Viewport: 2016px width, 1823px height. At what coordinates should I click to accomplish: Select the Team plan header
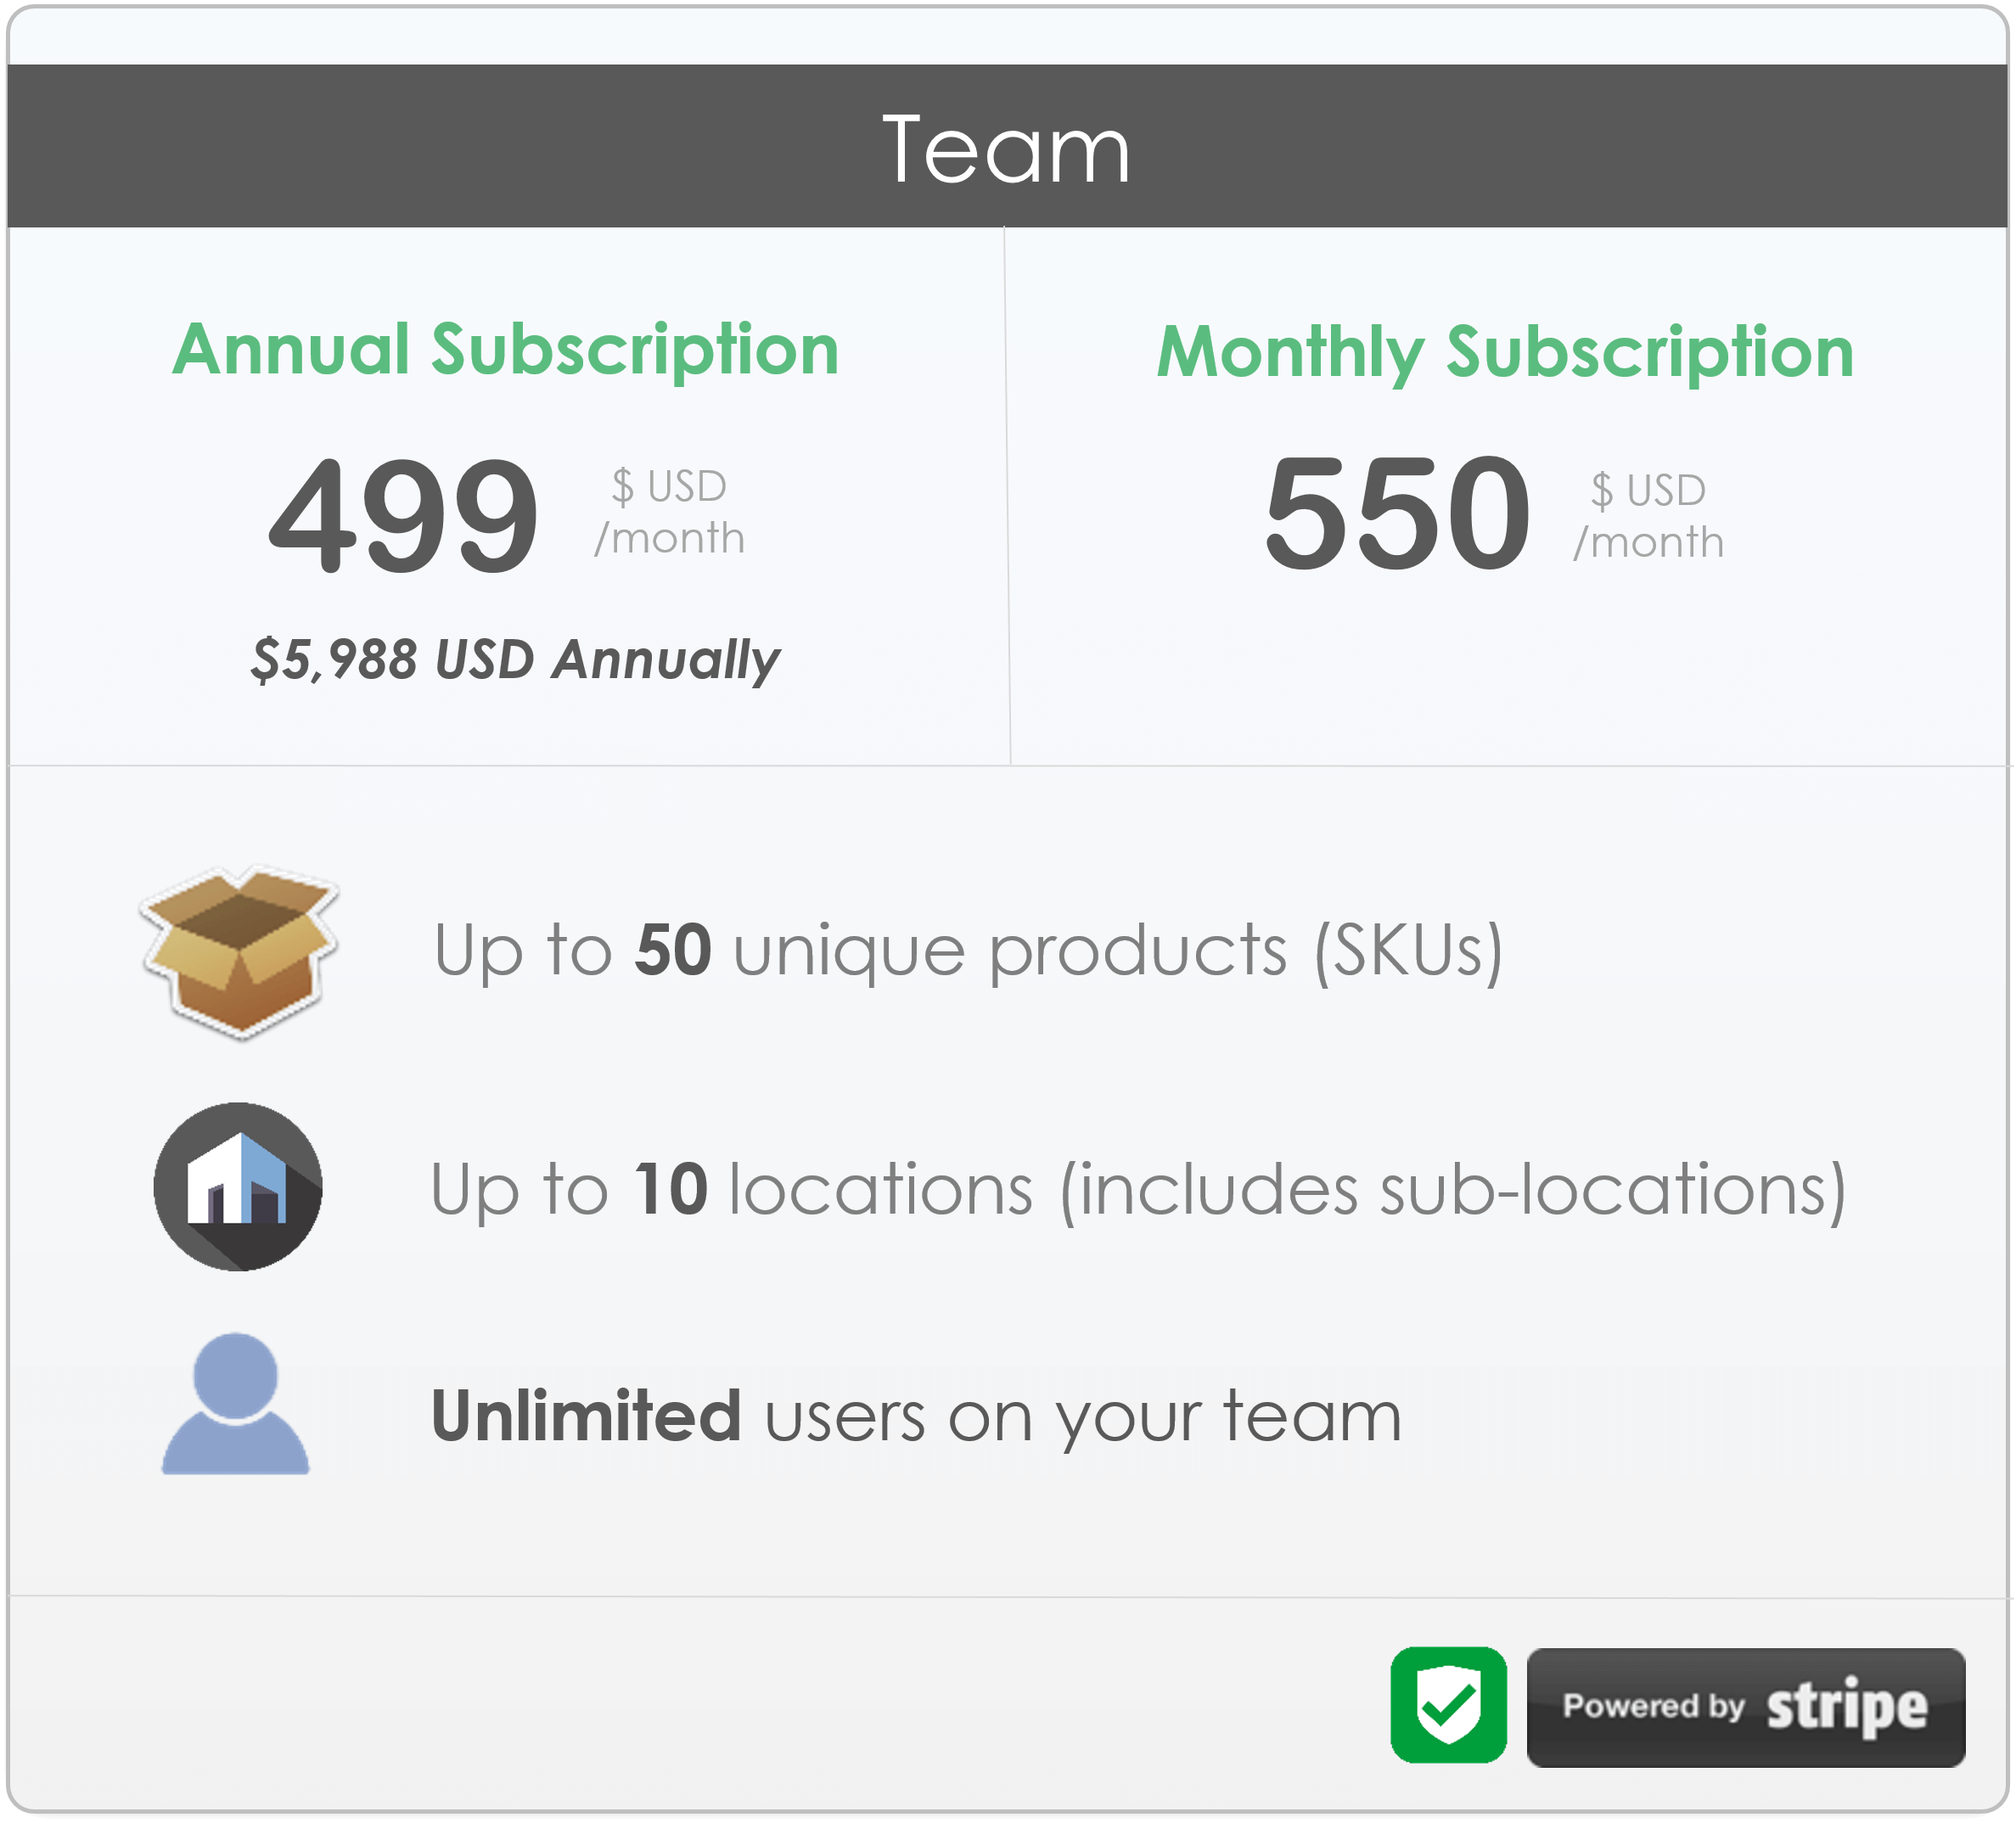[1007, 146]
